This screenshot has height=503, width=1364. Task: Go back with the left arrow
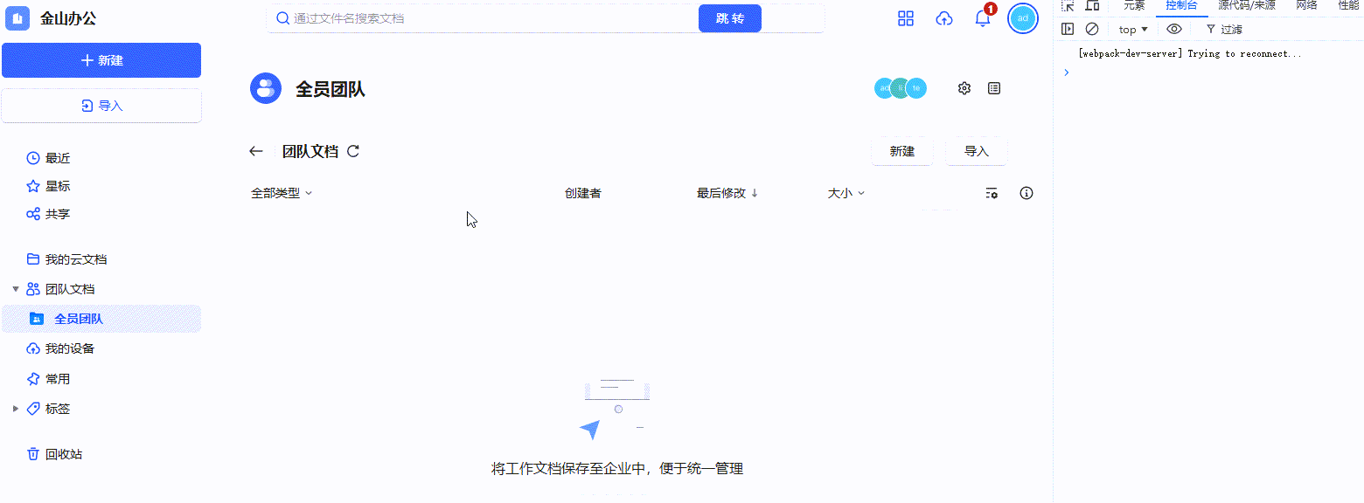(256, 151)
